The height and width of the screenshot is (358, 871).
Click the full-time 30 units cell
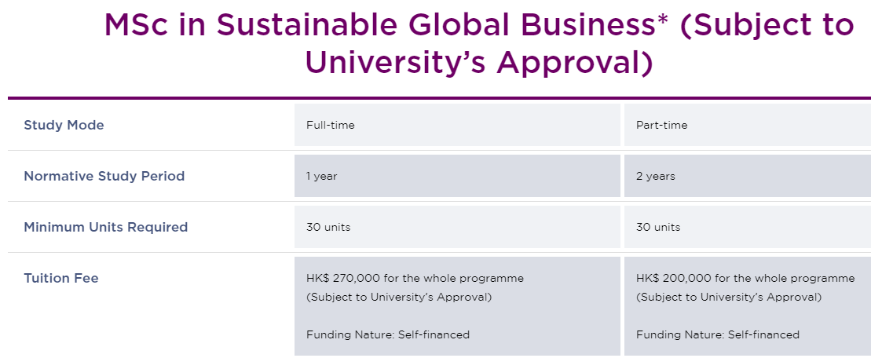pyautogui.click(x=457, y=227)
